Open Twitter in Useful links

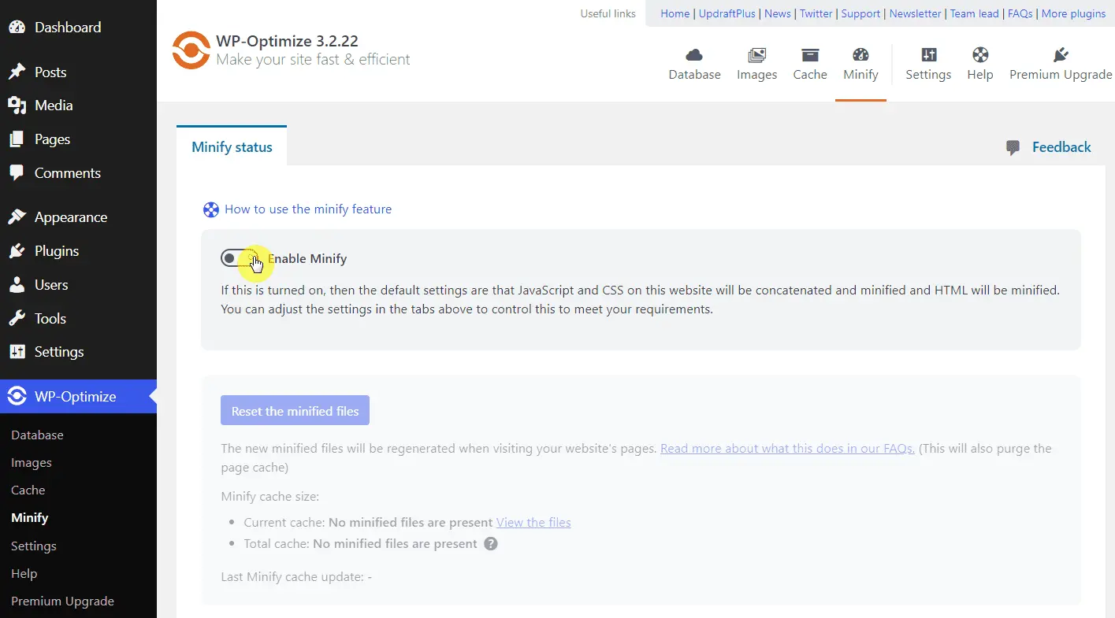[x=816, y=13]
